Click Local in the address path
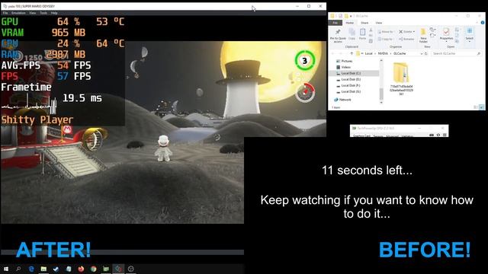This screenshot has width=488, height=274. click(x=368, y=54)
